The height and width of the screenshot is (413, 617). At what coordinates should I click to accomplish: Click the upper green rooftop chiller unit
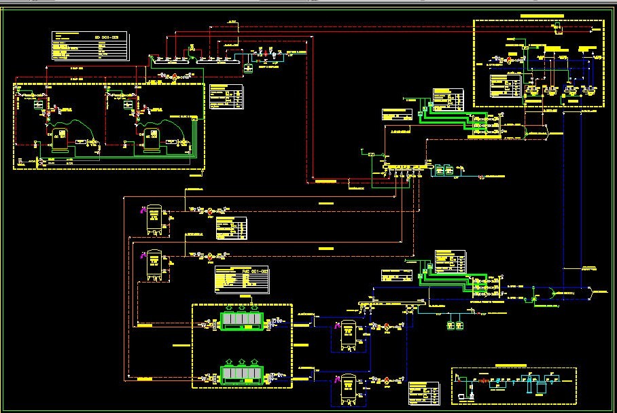tap(243, 321)
